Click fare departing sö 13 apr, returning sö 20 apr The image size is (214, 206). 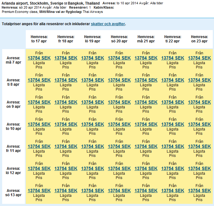119,191
